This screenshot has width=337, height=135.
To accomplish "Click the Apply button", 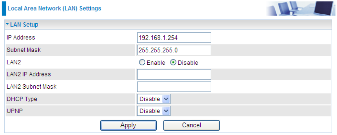I will point(128,125).
